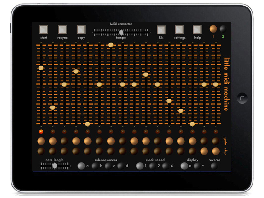Click the tempo slider knob
264x198 pixels.
(x=121, y=32)
